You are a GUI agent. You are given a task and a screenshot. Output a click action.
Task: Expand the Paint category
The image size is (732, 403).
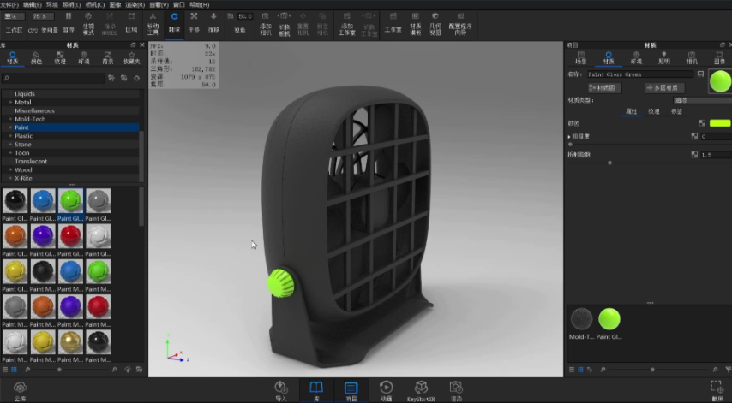tap(10, 127)
